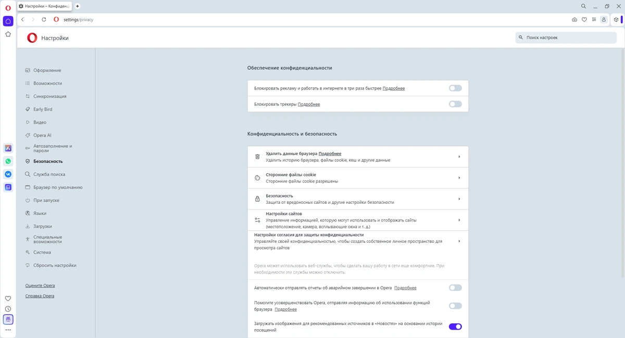
Task: Open the profile account icon
Action: tap(604, 19)
